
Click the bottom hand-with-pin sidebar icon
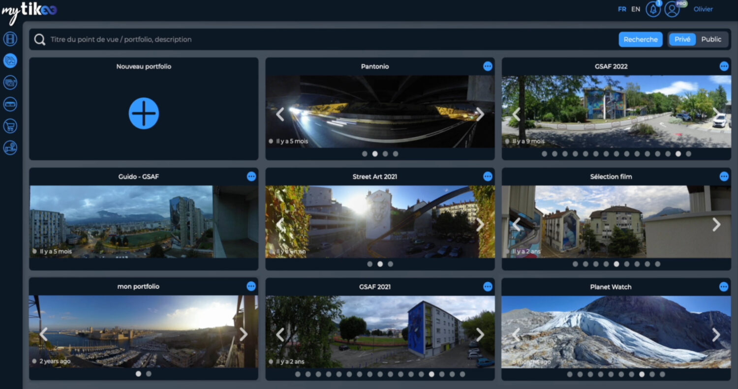pyautogui.click(x=10, y=147)
